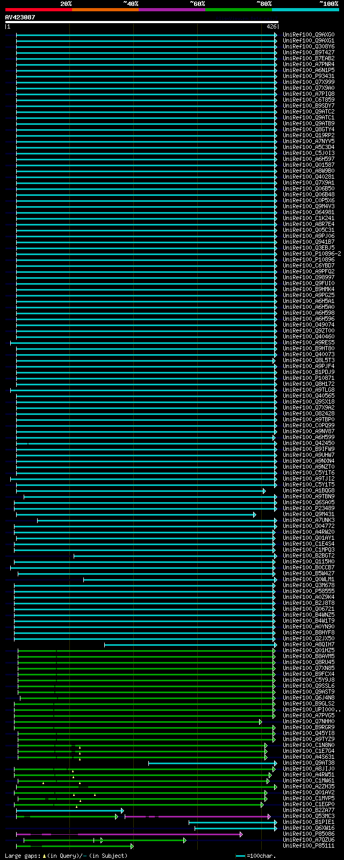The image size is (344, 860).
Task: Click the truncated label UniRef100_UPI000..
Action: tap(312, 710)
